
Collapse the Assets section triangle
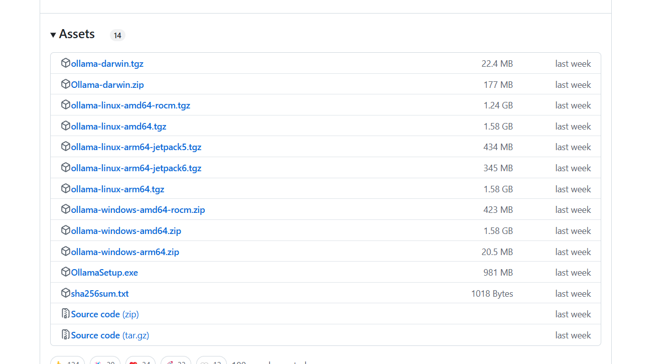point(53,35)
